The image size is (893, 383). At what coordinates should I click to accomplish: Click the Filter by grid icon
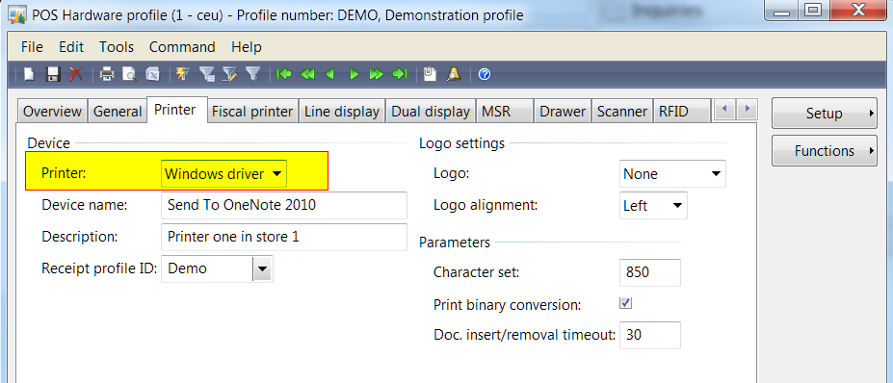(x=207, y=74)
